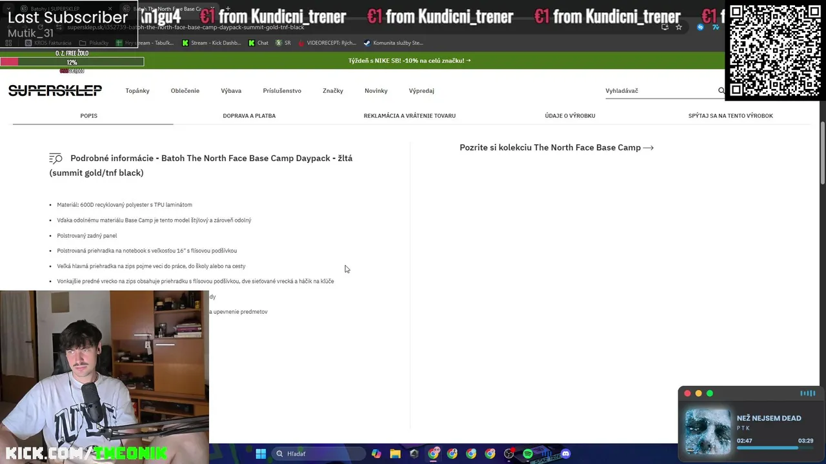Screen dimensions: 826x464
Task: Click the 'Polstrovaný zadný panel' line
Action: coord(87,236)
